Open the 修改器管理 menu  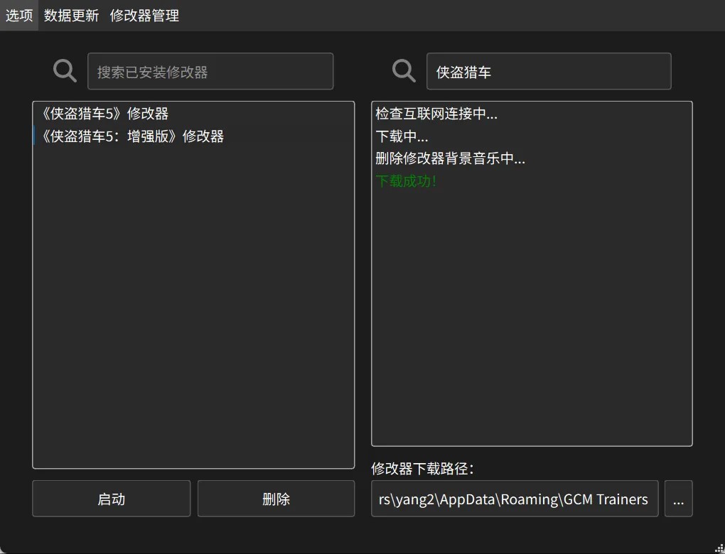tap(144, 15)
